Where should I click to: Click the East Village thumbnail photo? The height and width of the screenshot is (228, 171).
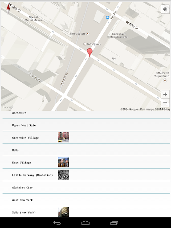[63, 162]
